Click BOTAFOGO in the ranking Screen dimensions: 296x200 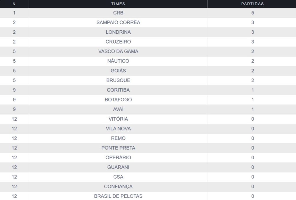click(x=118, y=100)
